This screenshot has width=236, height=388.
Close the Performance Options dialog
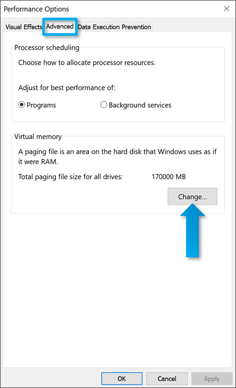coord(227,9)
